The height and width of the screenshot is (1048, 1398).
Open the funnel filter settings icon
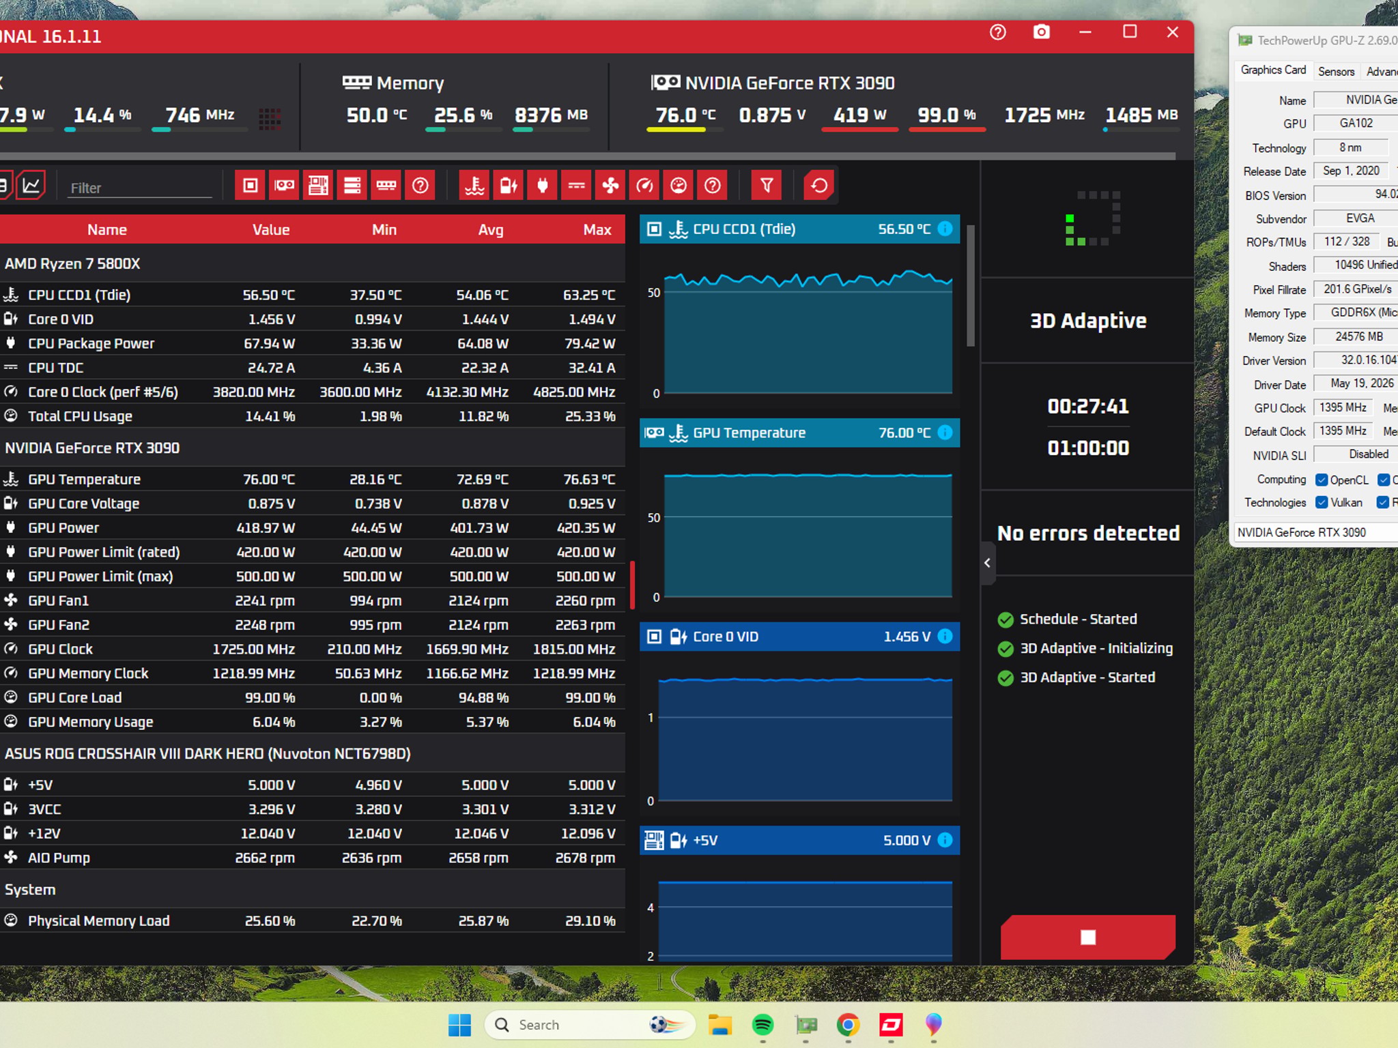tap(767, 186)
